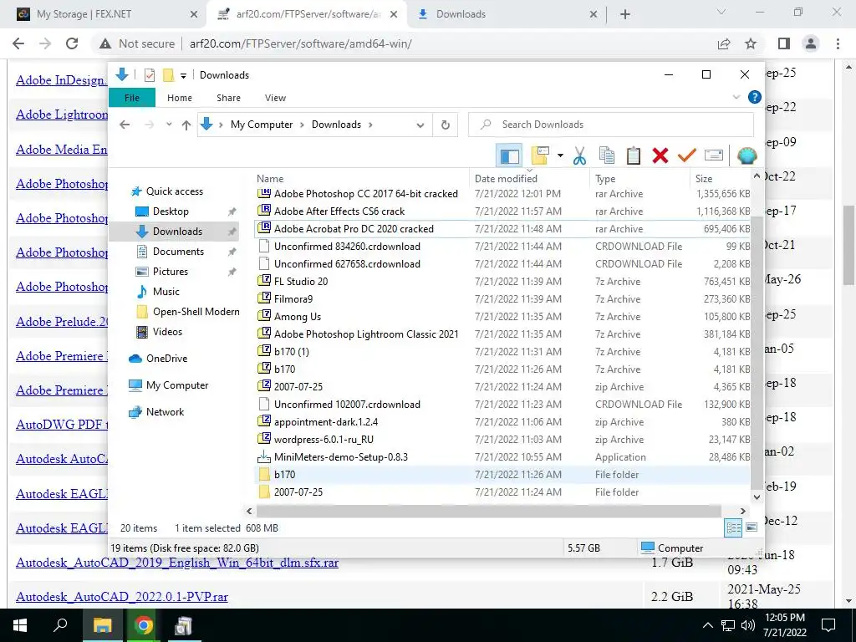Open Autodesk_AutoCAD_2022.0.1-PVP.rar link

pyautogui.click(x=122, y=597)
